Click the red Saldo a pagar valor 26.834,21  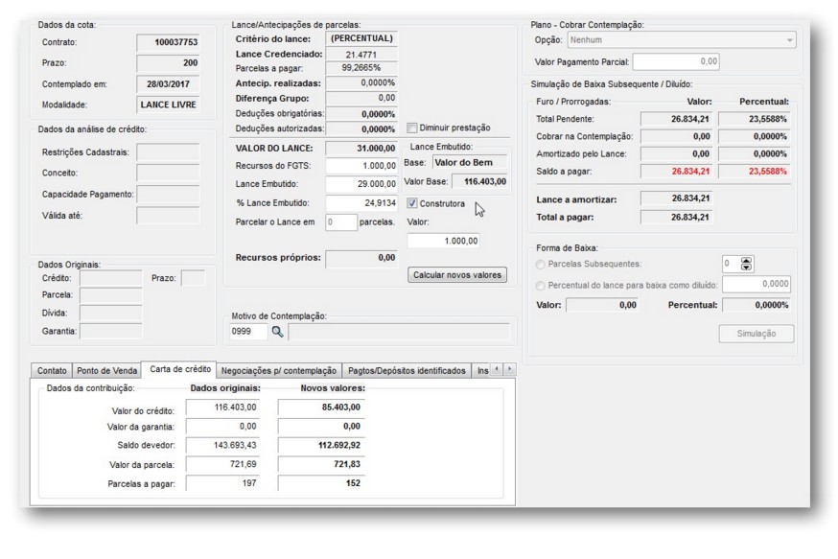click(x=677, y=172)
